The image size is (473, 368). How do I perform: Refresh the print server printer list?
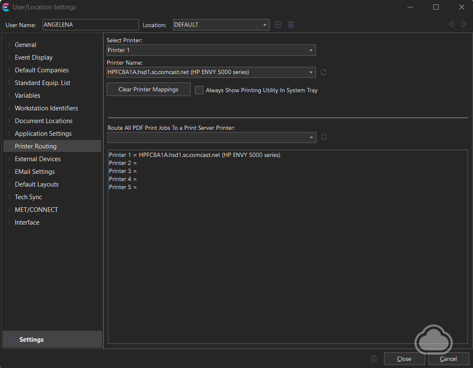(324, 137)
